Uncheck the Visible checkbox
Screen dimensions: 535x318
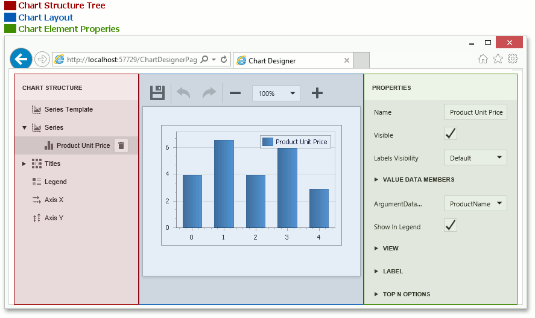pyautogui.click(x=451, y=133)
